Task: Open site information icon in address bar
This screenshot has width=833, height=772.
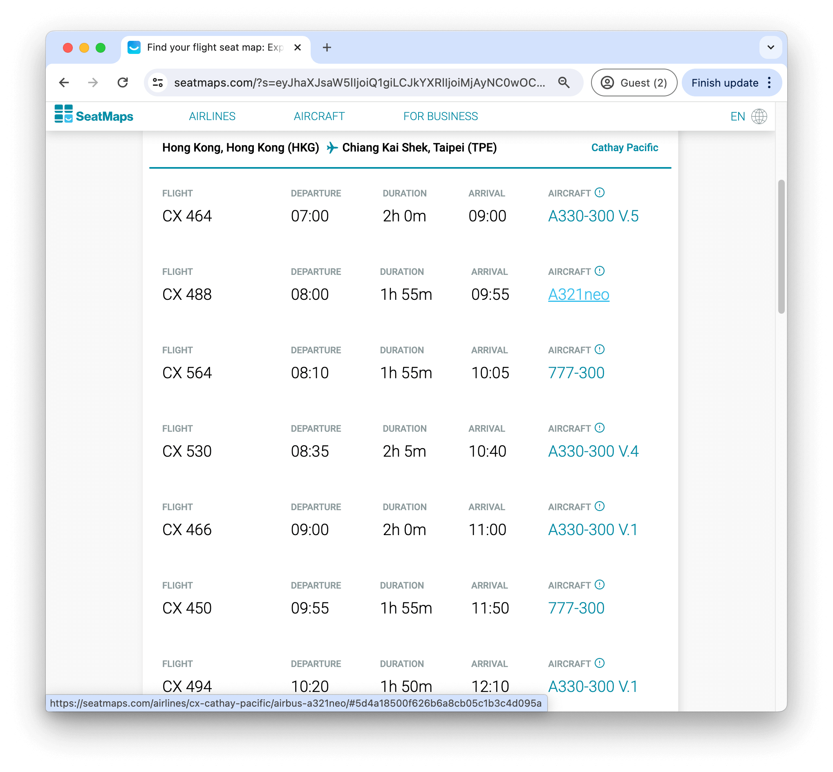Action: pyautogui.click(x=158, y=83)
